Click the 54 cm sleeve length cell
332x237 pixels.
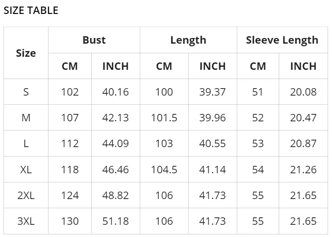[258, 169]
